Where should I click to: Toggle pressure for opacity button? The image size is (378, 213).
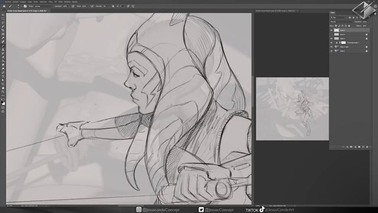click(73, 7)
